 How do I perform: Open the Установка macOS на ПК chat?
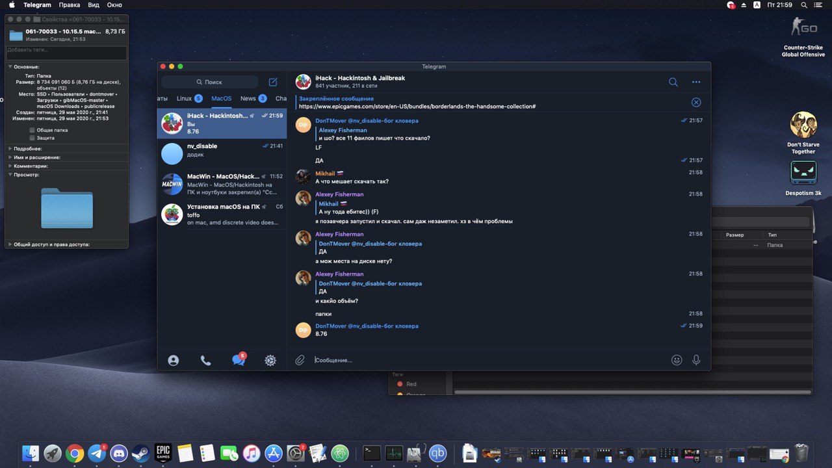(222, 214)
